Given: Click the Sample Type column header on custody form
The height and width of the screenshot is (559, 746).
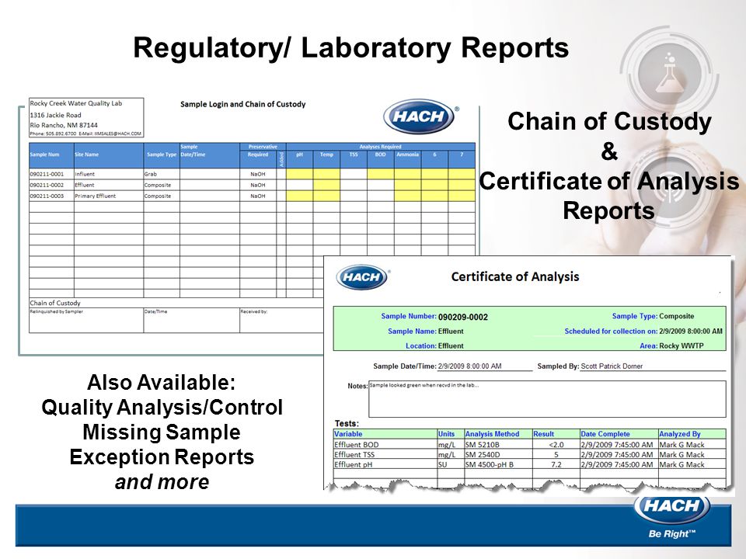Looking at the screenshot, I should pyautogui.click(x=162, y=155).
